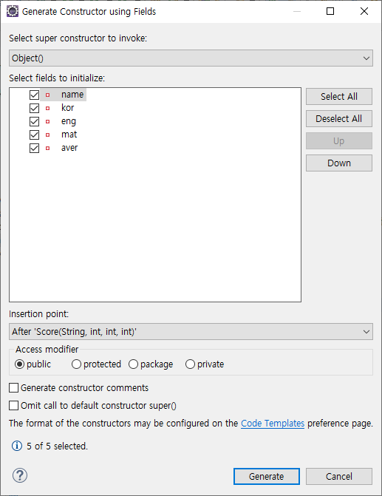
Task: Click the red field icon next to kor
Action: tap(48, 108)
